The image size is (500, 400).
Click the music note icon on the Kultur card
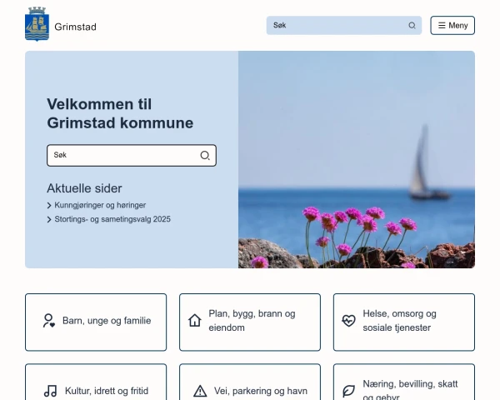[x=50, y=391]
